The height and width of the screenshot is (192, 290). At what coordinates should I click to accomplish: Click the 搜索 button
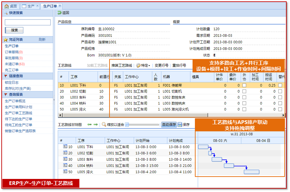point(14,30)
